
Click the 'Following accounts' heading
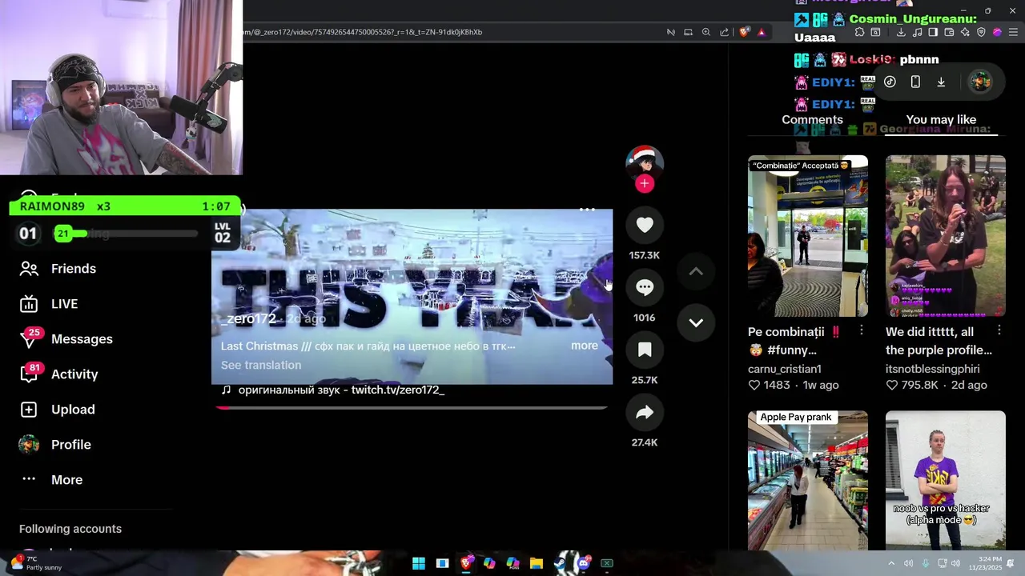(70, 529)
